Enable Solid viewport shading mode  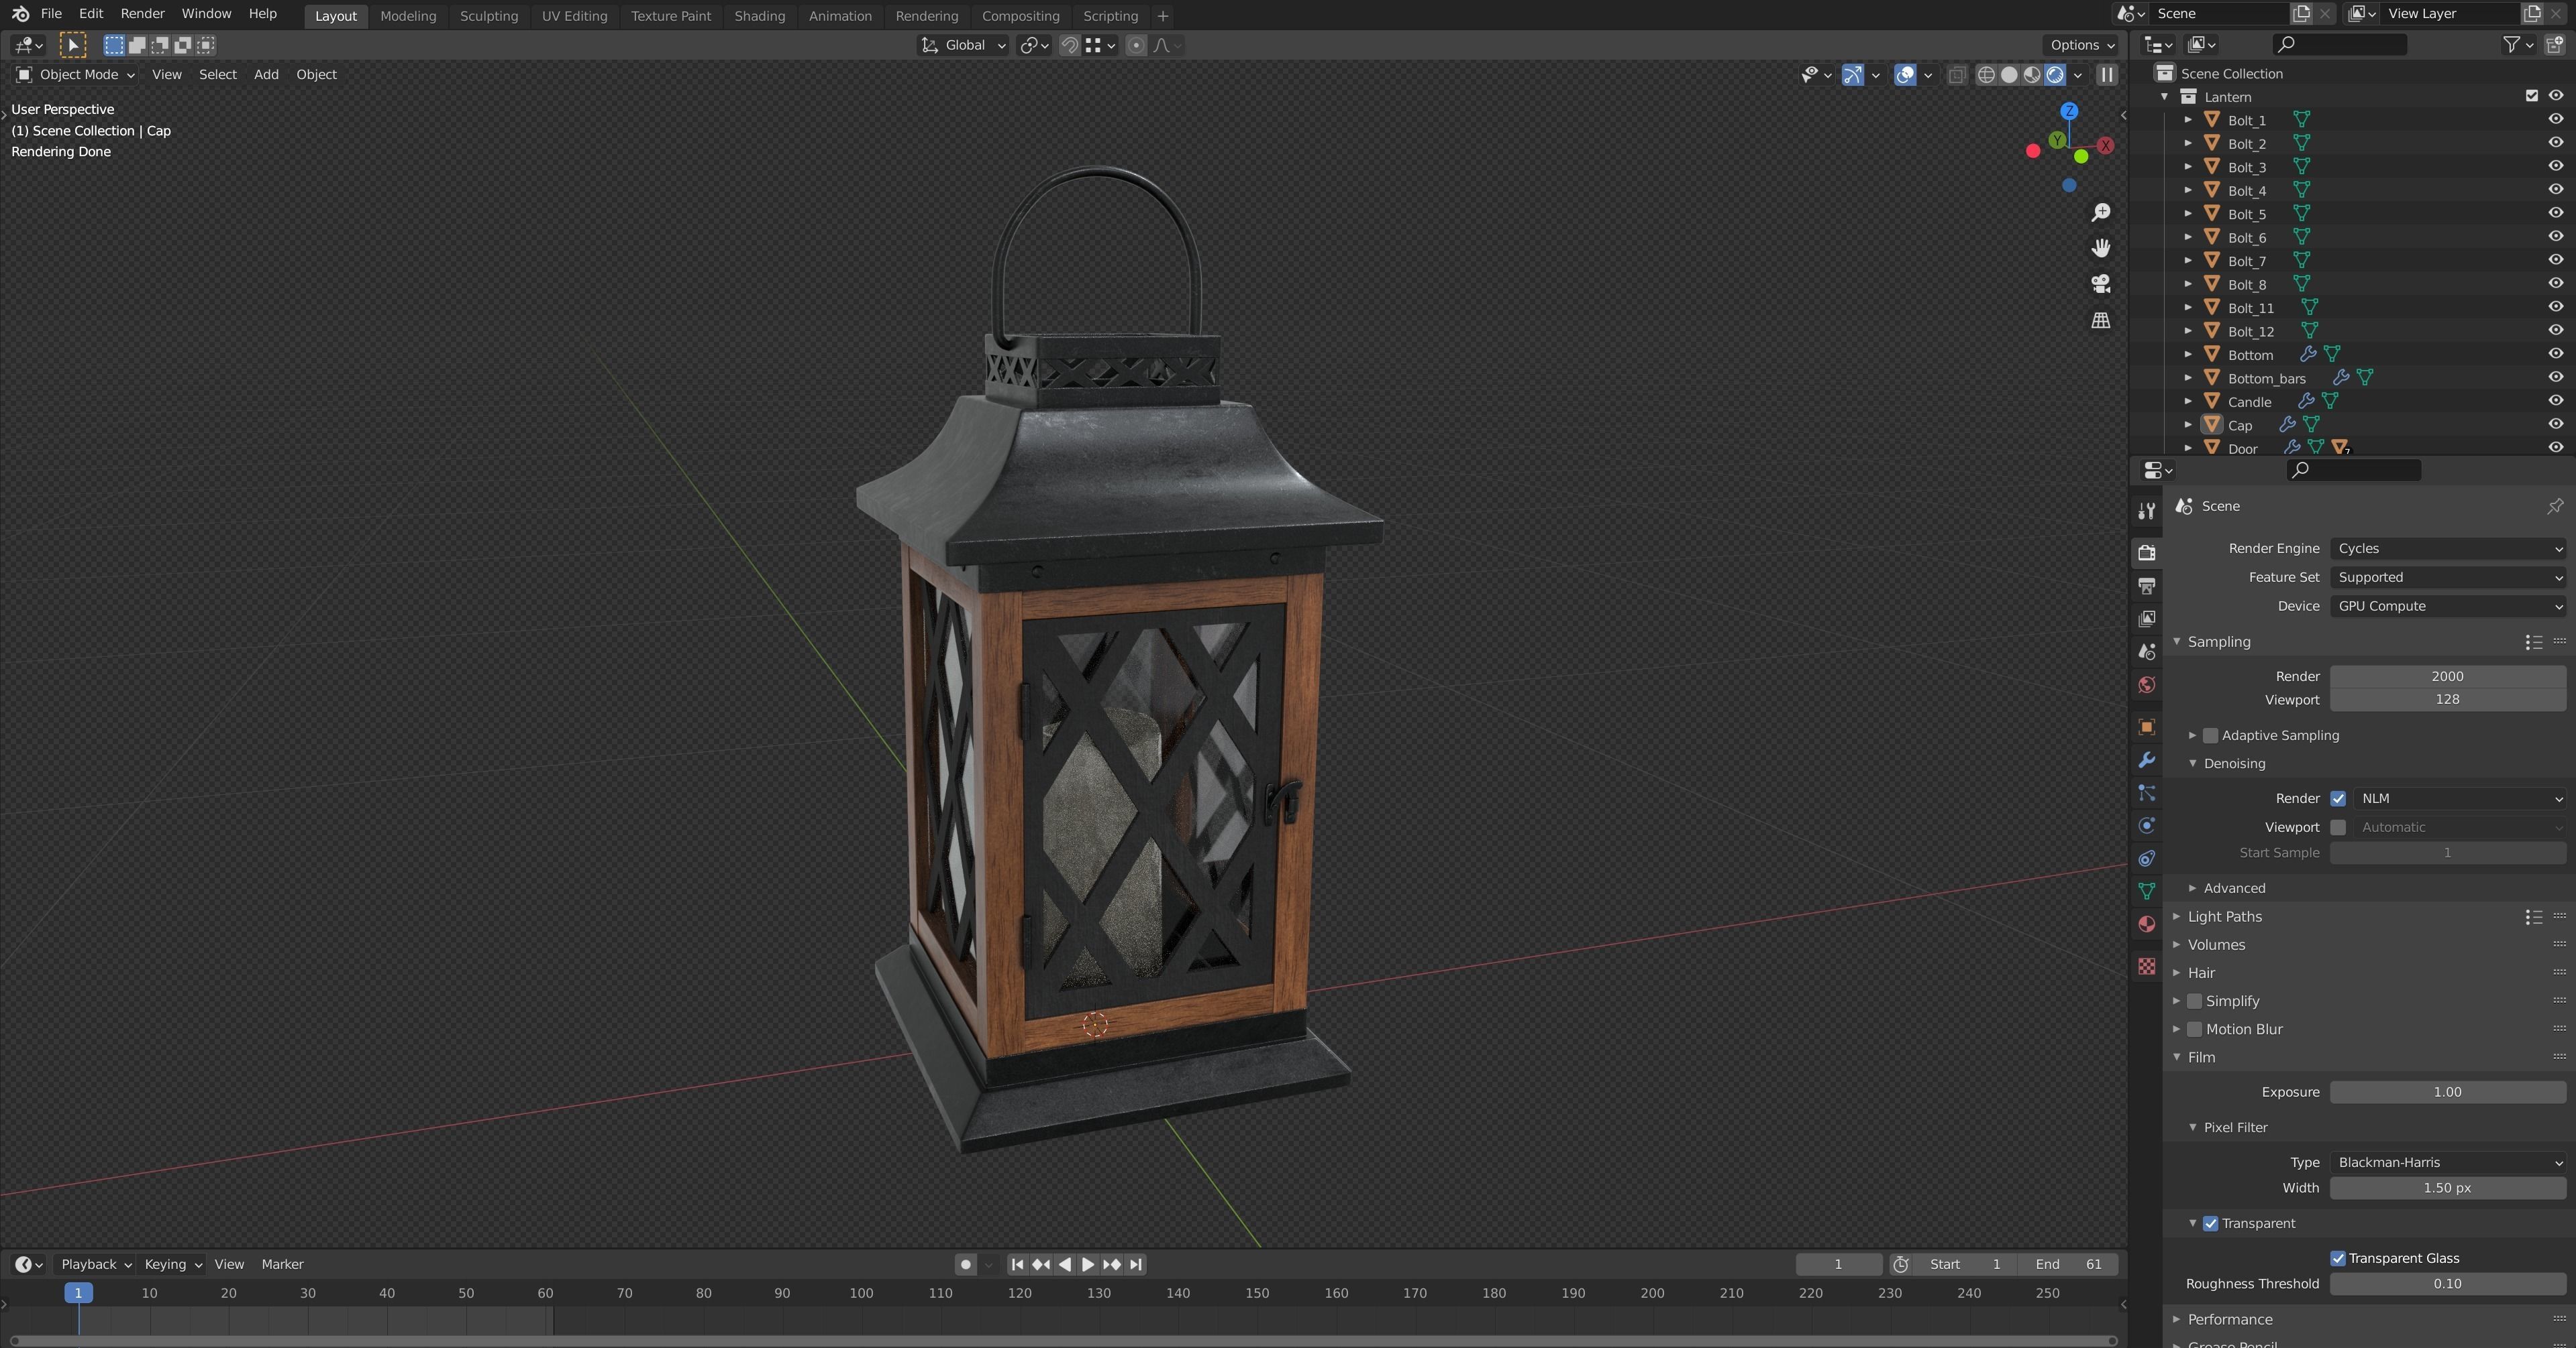click(2010, 75)
